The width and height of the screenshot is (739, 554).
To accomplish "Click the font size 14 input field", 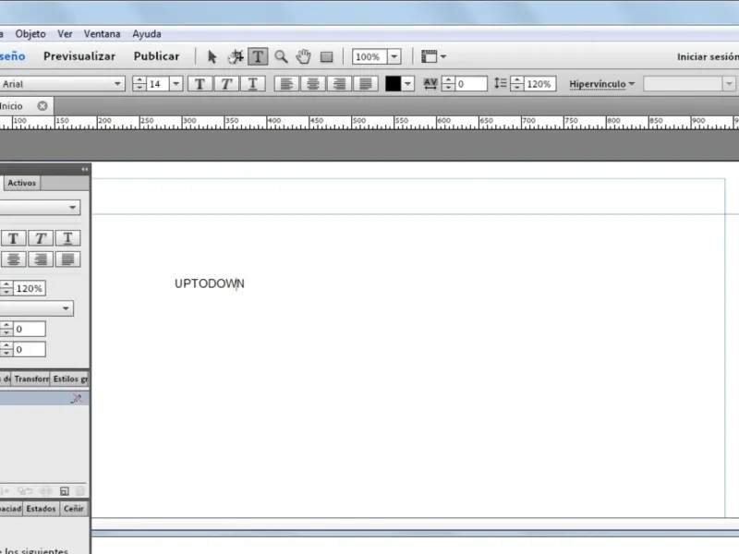I will pyautogui.click(x=157, y=84).
